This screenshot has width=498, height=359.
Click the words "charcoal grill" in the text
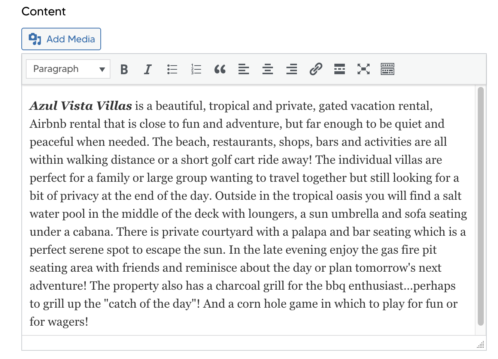pos(250,286)
